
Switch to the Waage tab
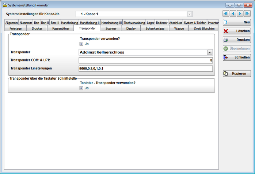tap(179, 29)
